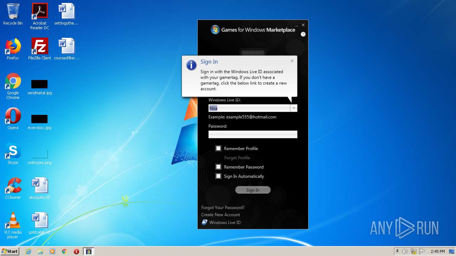Open FileZilla Client shortcut
Viewport: 456px width, 256px height.
[40, 49]
